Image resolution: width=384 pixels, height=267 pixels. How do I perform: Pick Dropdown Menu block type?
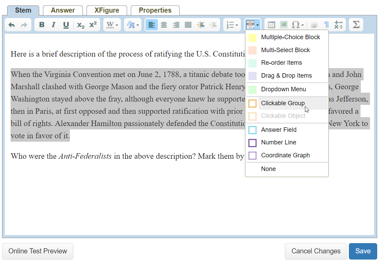click(x=287, y=89)
